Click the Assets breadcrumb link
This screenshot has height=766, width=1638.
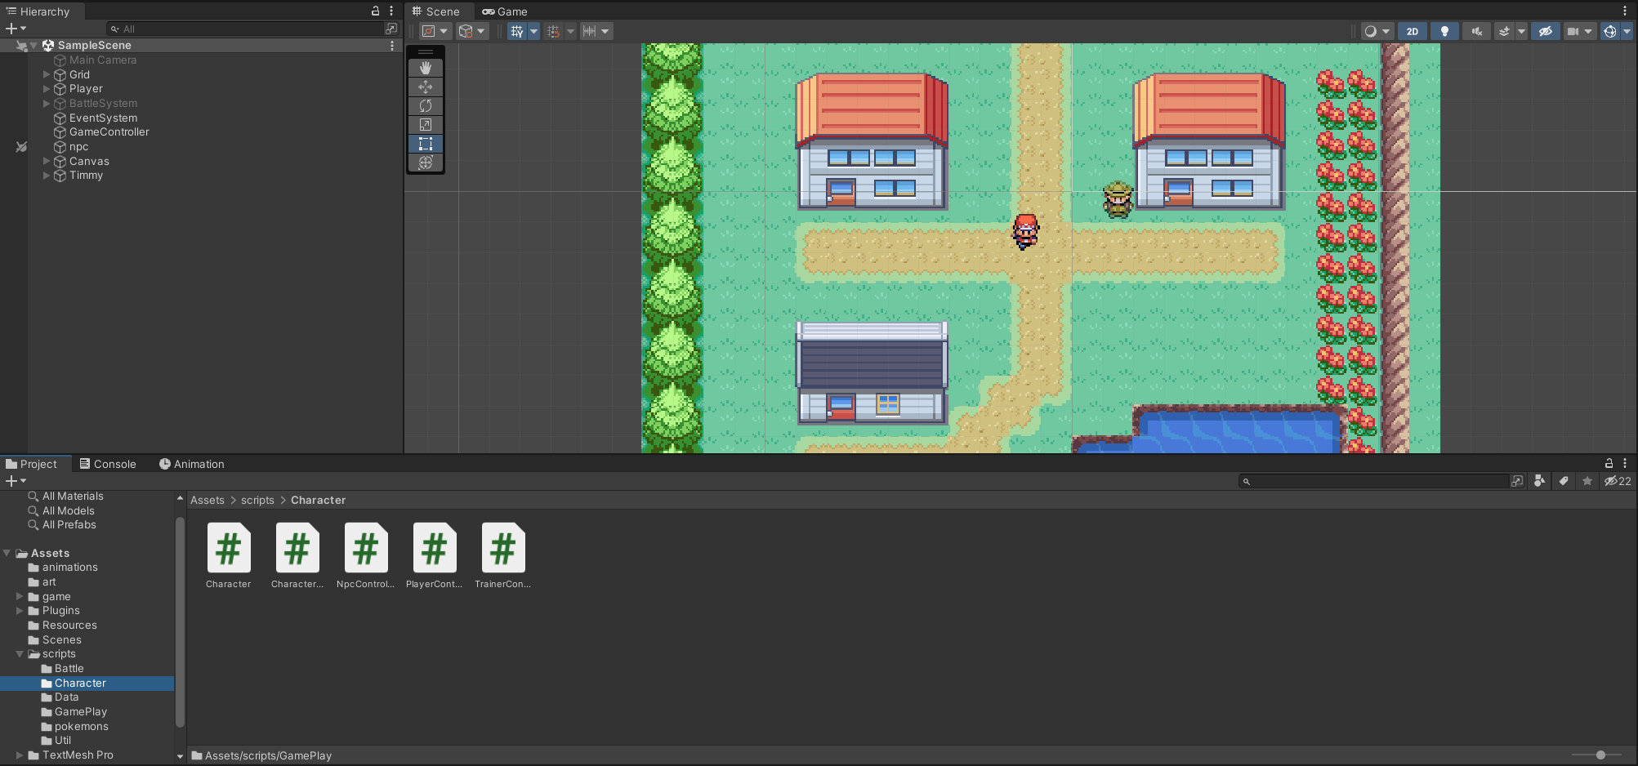(x=208, y=501)
